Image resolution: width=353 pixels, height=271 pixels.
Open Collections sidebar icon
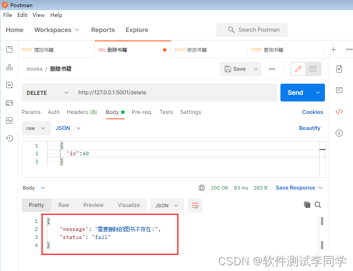9,49
